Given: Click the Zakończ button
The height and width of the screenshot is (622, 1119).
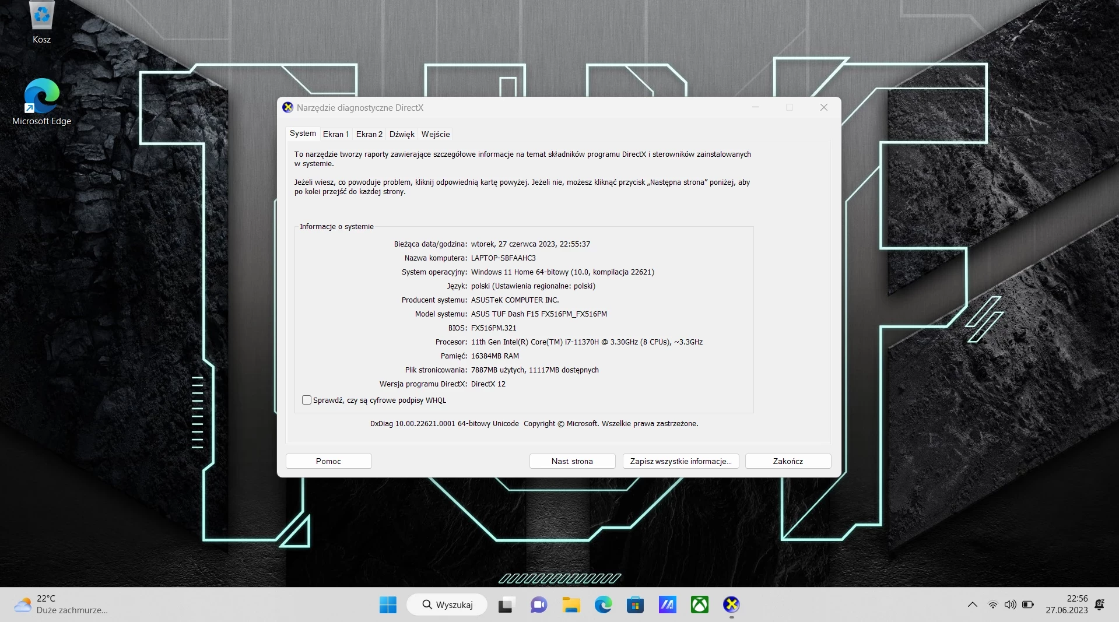Looking at the screenshot, I should click(788, 461).
